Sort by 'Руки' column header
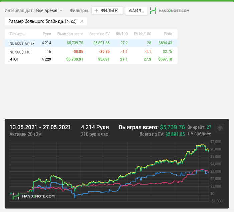234x215 pixels. point(47,34)
